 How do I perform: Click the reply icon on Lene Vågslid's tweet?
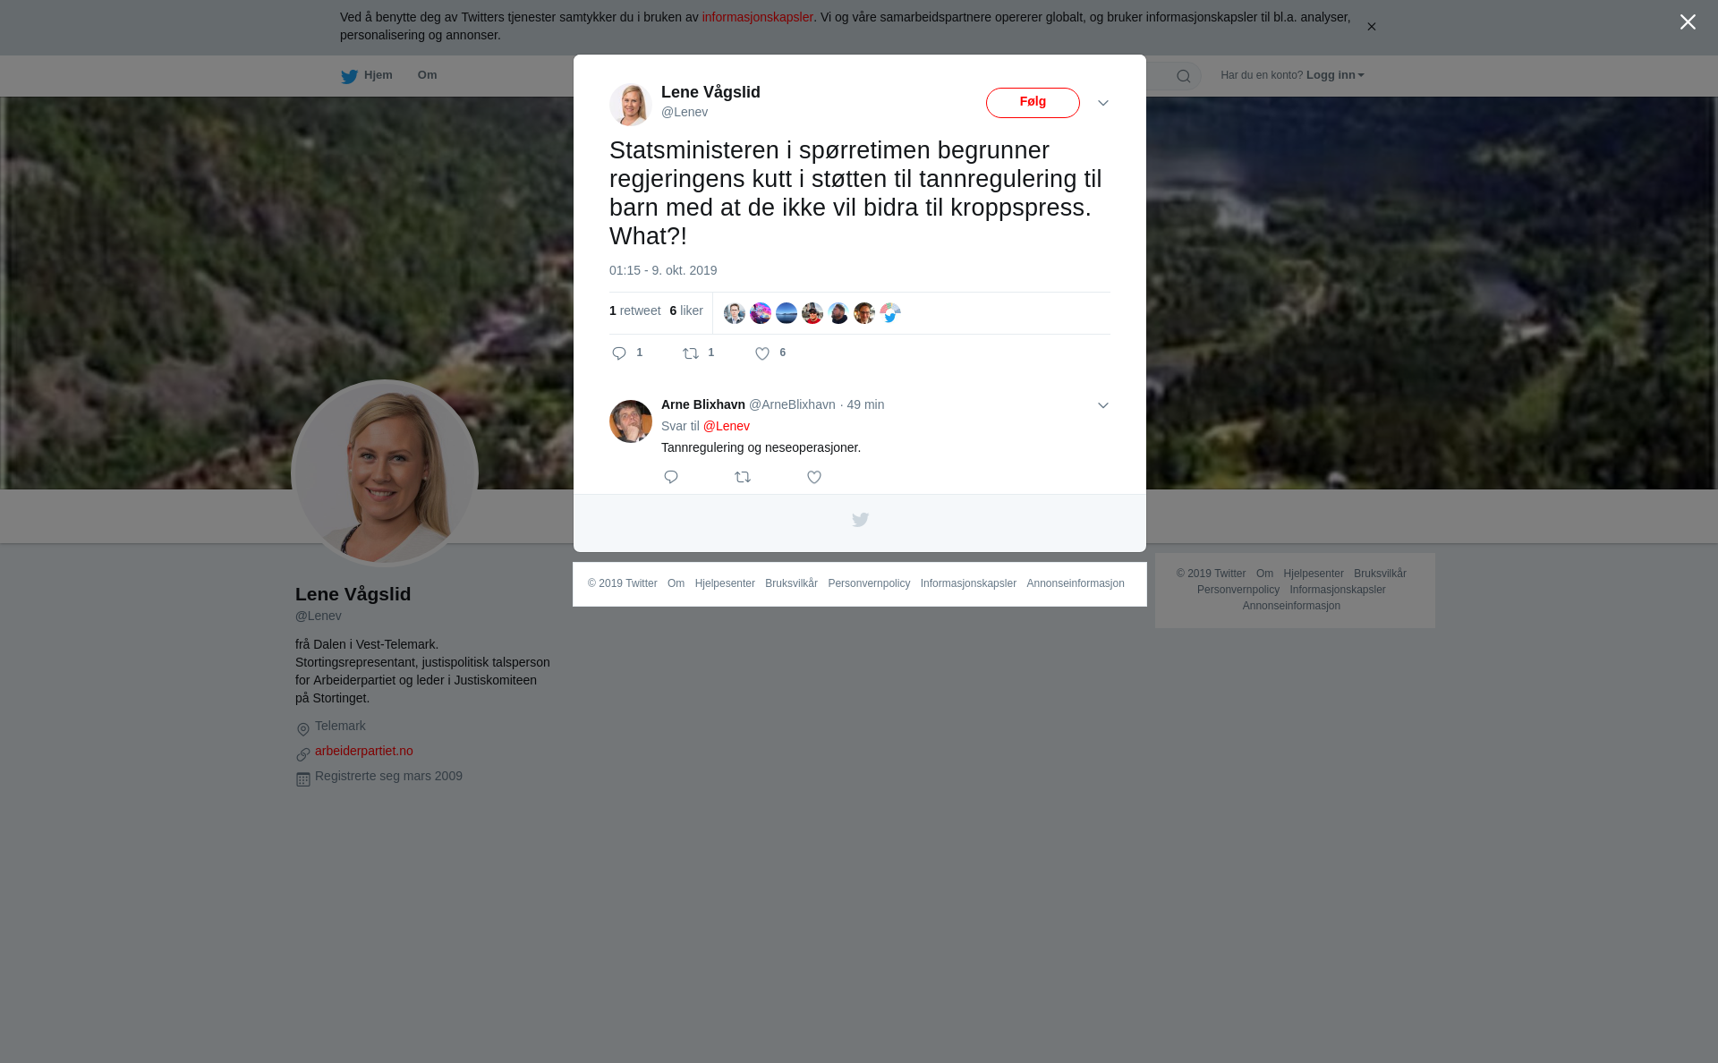[619, 353]
